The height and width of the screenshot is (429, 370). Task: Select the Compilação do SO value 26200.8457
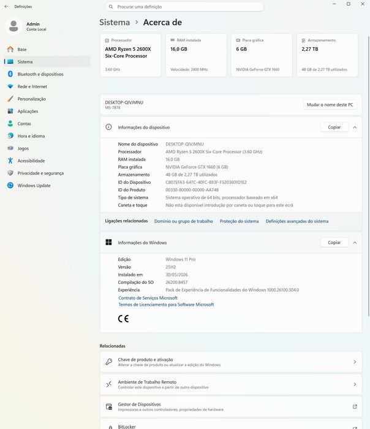pos(176,282)
